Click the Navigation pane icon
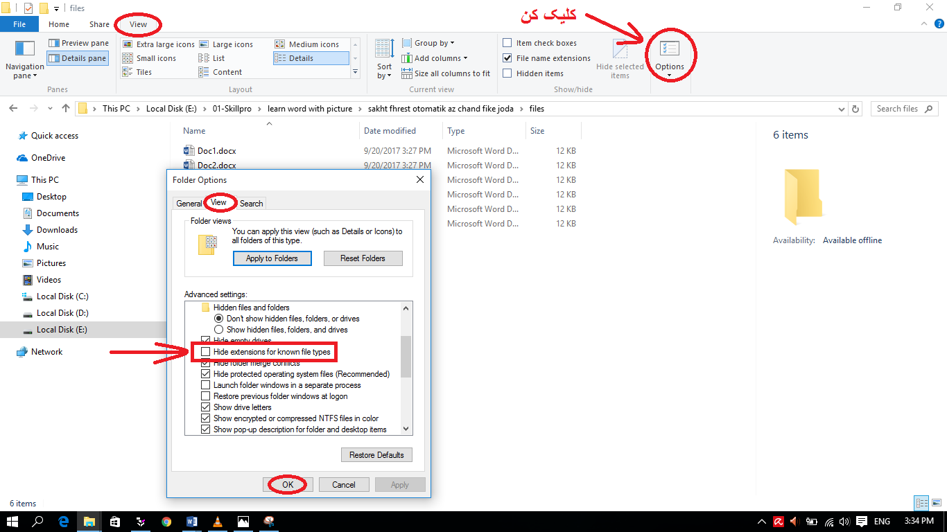 pos(25,48)
